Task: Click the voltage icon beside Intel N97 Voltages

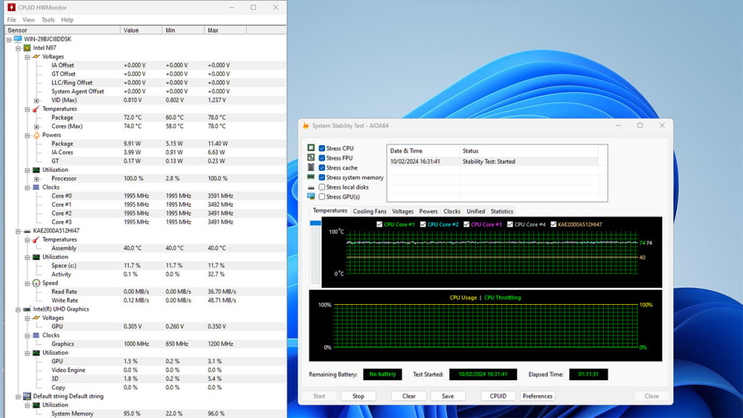Action: pos(36,57)
